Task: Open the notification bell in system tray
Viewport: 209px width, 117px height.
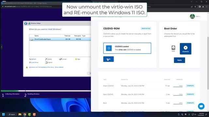Action: pos(206,114)
